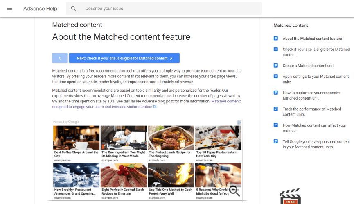
Task: Open Check if your site is eligible sidebar link
Action: [316, 52]
